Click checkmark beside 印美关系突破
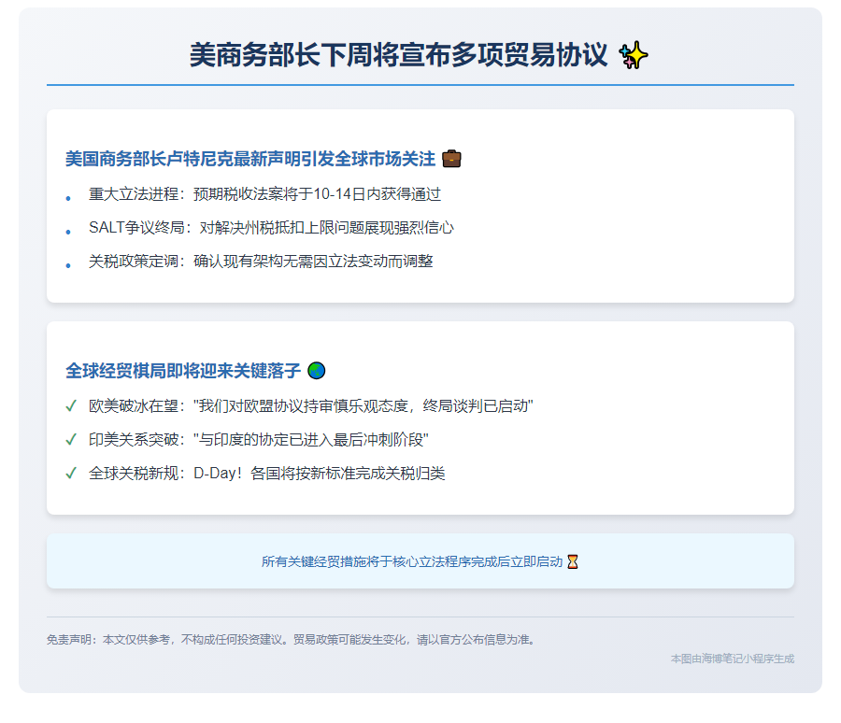 (x=71, y=440)
